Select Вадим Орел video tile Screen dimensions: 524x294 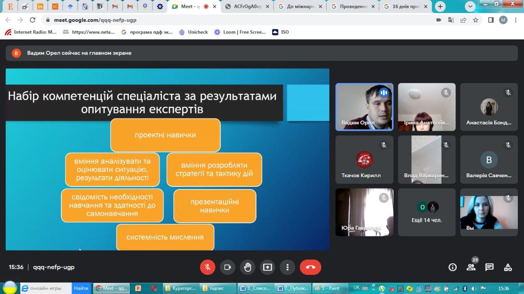[364, 107]
